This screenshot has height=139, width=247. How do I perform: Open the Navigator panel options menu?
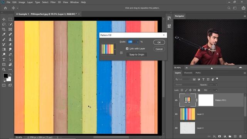(245, 16)
